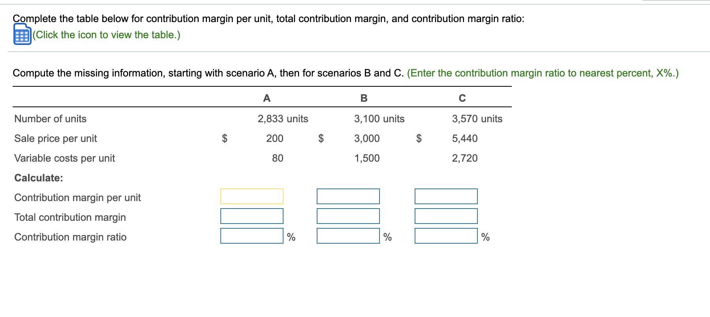Select the contribution margin per unit box under C

click(446, 196)
